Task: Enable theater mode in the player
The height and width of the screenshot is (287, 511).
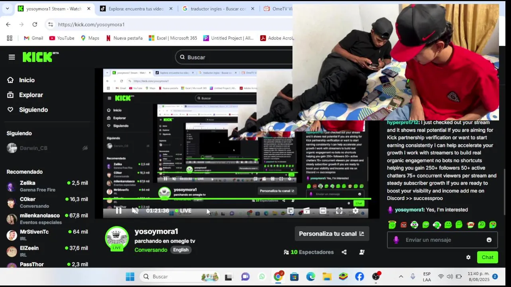Action: click(x=323, y=211)
